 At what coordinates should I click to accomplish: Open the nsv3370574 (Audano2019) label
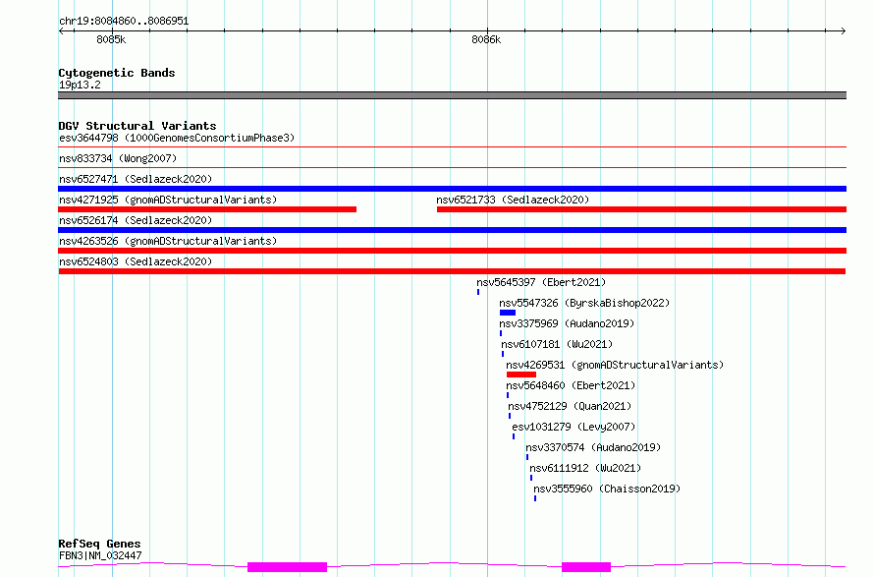tap(593, 447)
